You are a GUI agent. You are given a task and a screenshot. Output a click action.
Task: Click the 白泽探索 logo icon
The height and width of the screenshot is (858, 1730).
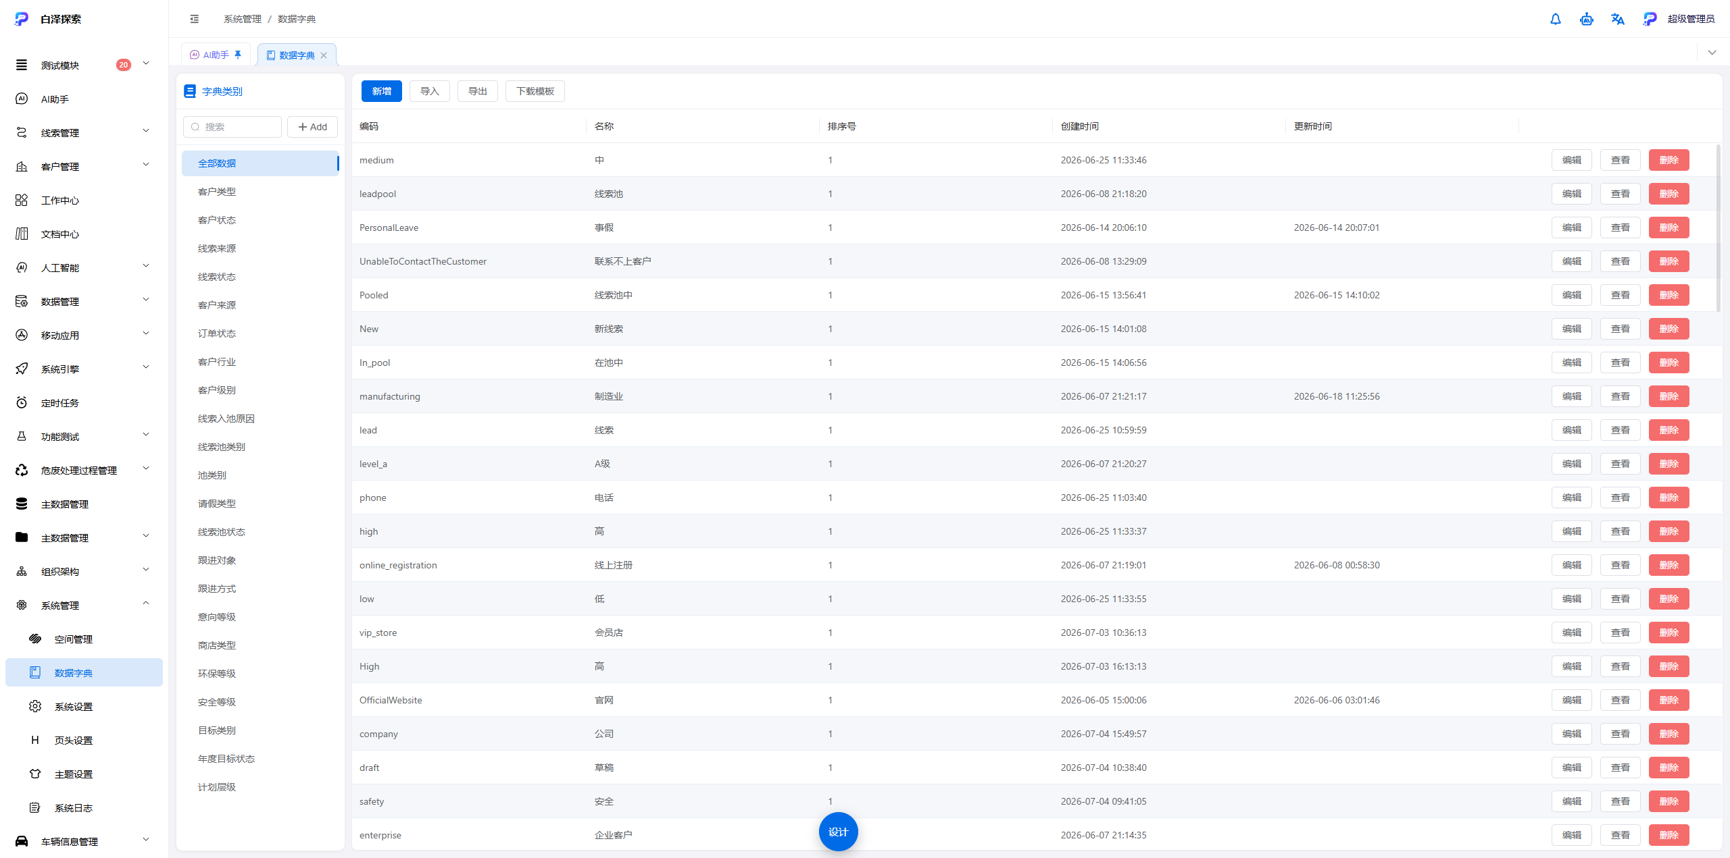[x=22, y=19]
